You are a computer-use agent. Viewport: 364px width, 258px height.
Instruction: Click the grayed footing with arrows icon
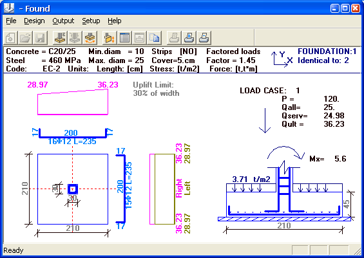[75, 38]
